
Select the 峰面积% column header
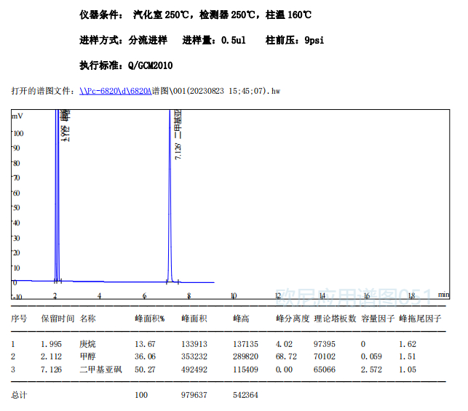point(149,319)
